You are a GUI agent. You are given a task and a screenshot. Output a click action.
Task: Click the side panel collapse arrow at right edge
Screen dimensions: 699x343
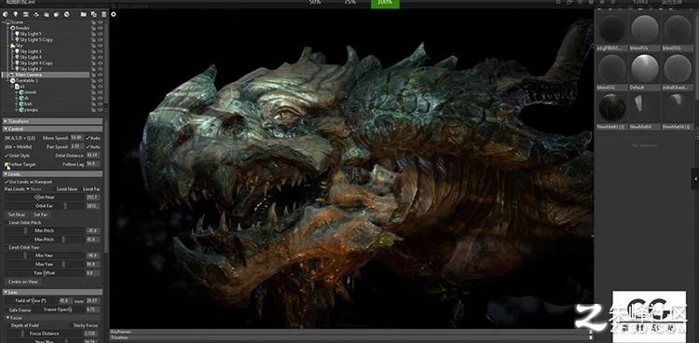[695, 178]
